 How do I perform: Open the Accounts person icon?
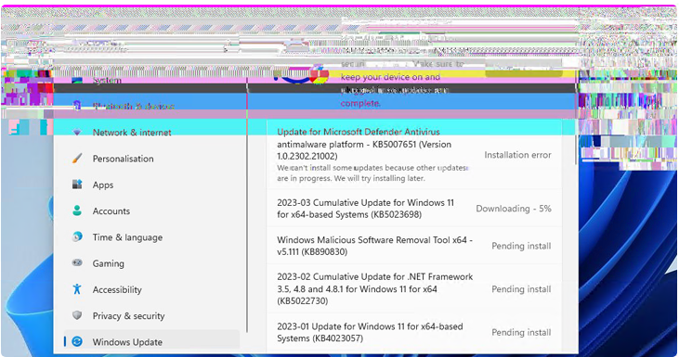click(77, 210)
